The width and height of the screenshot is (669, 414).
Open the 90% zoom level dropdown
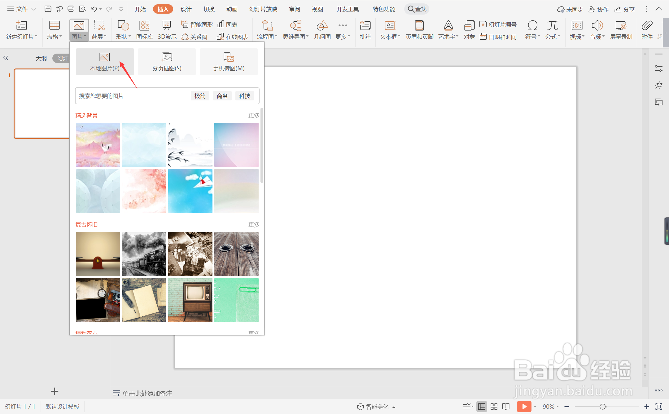pos(550,407)
